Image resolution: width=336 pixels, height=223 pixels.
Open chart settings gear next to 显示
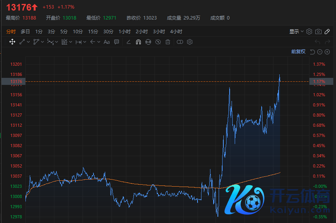[x=309, y=32]
